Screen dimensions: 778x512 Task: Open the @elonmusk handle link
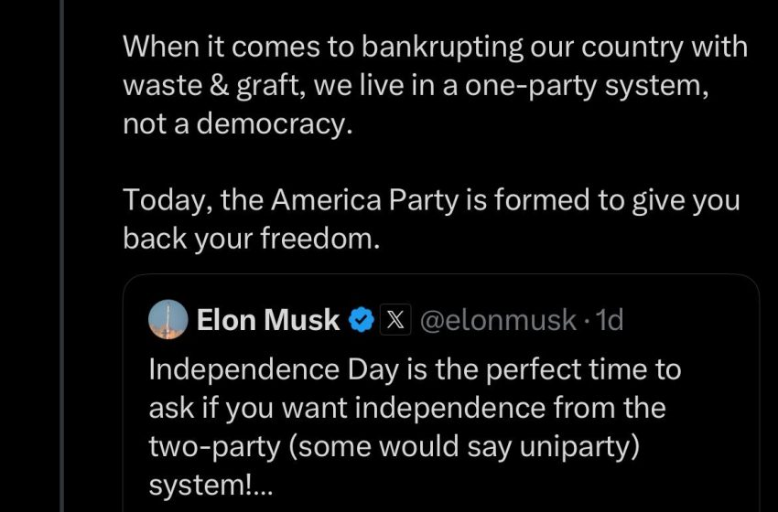point(498,320)
